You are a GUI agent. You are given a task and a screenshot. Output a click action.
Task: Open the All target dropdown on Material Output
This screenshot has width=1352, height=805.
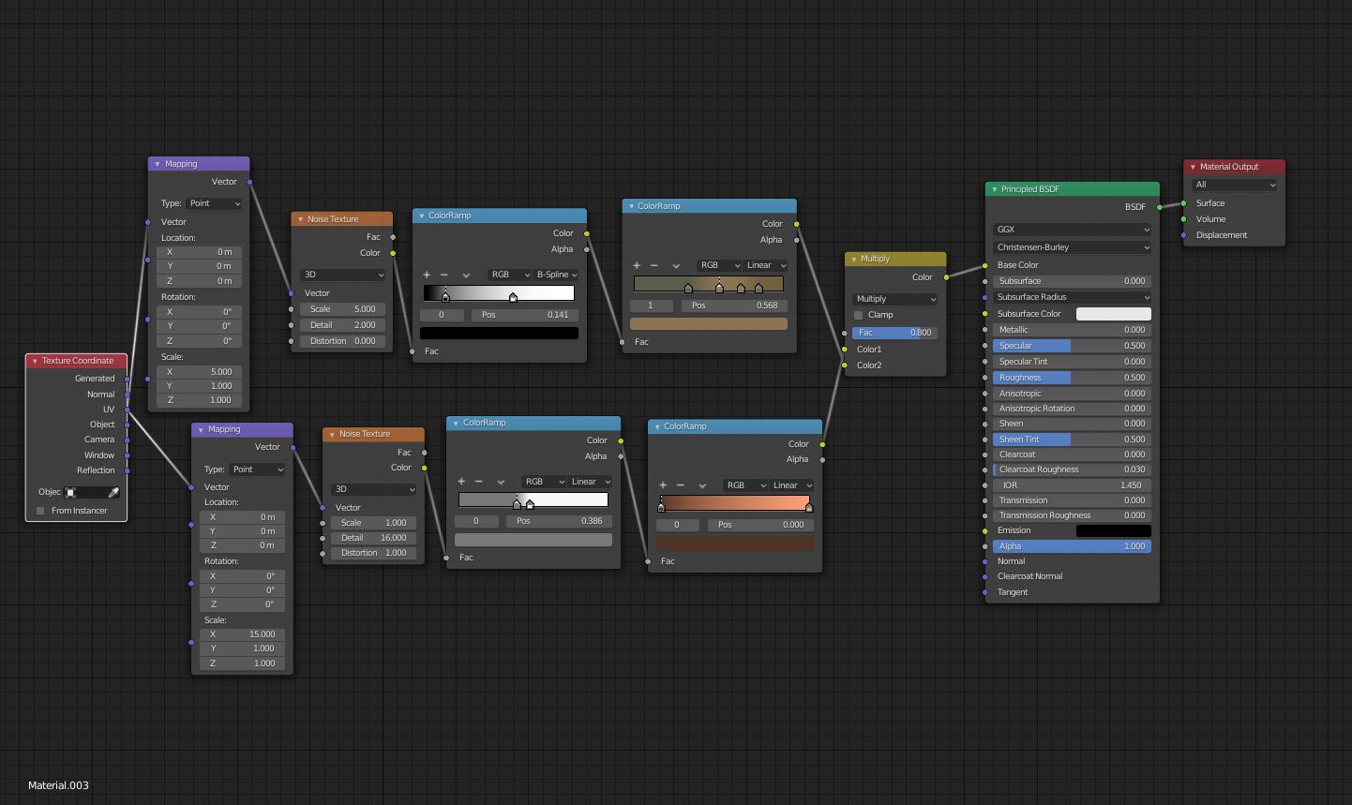tap(1234, 184)
